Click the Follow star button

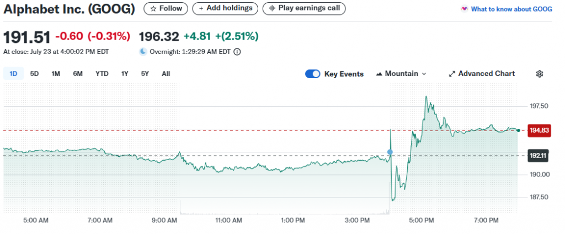[x=166, y=9]
